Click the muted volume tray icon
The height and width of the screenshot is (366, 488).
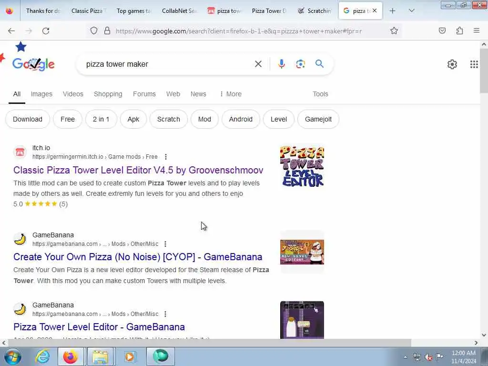(428, 357)
